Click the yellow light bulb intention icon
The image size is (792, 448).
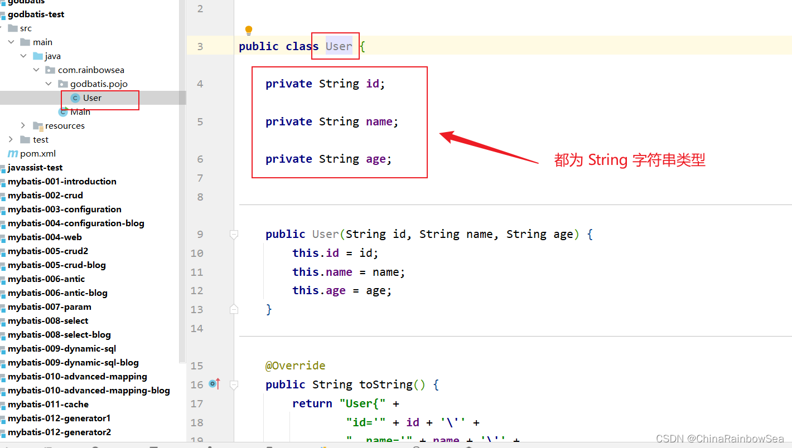tap(249, 31)
